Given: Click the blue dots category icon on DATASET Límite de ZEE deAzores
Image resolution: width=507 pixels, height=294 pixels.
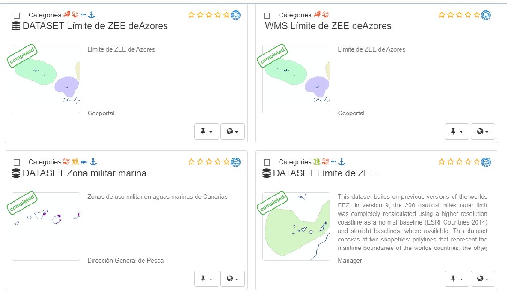Looking at the screenshot, I should click(83, 15).
